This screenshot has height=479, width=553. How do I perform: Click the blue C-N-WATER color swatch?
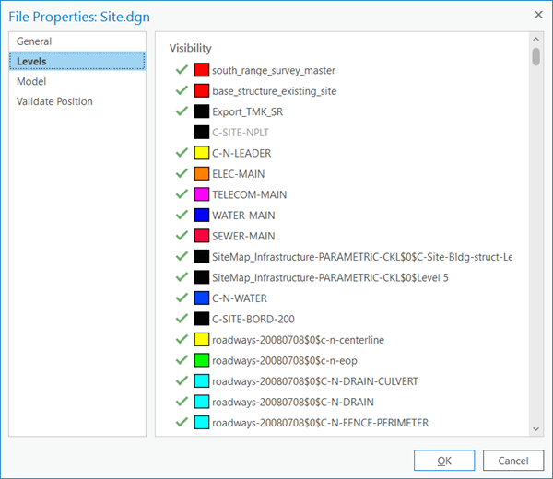click(202, 298)
